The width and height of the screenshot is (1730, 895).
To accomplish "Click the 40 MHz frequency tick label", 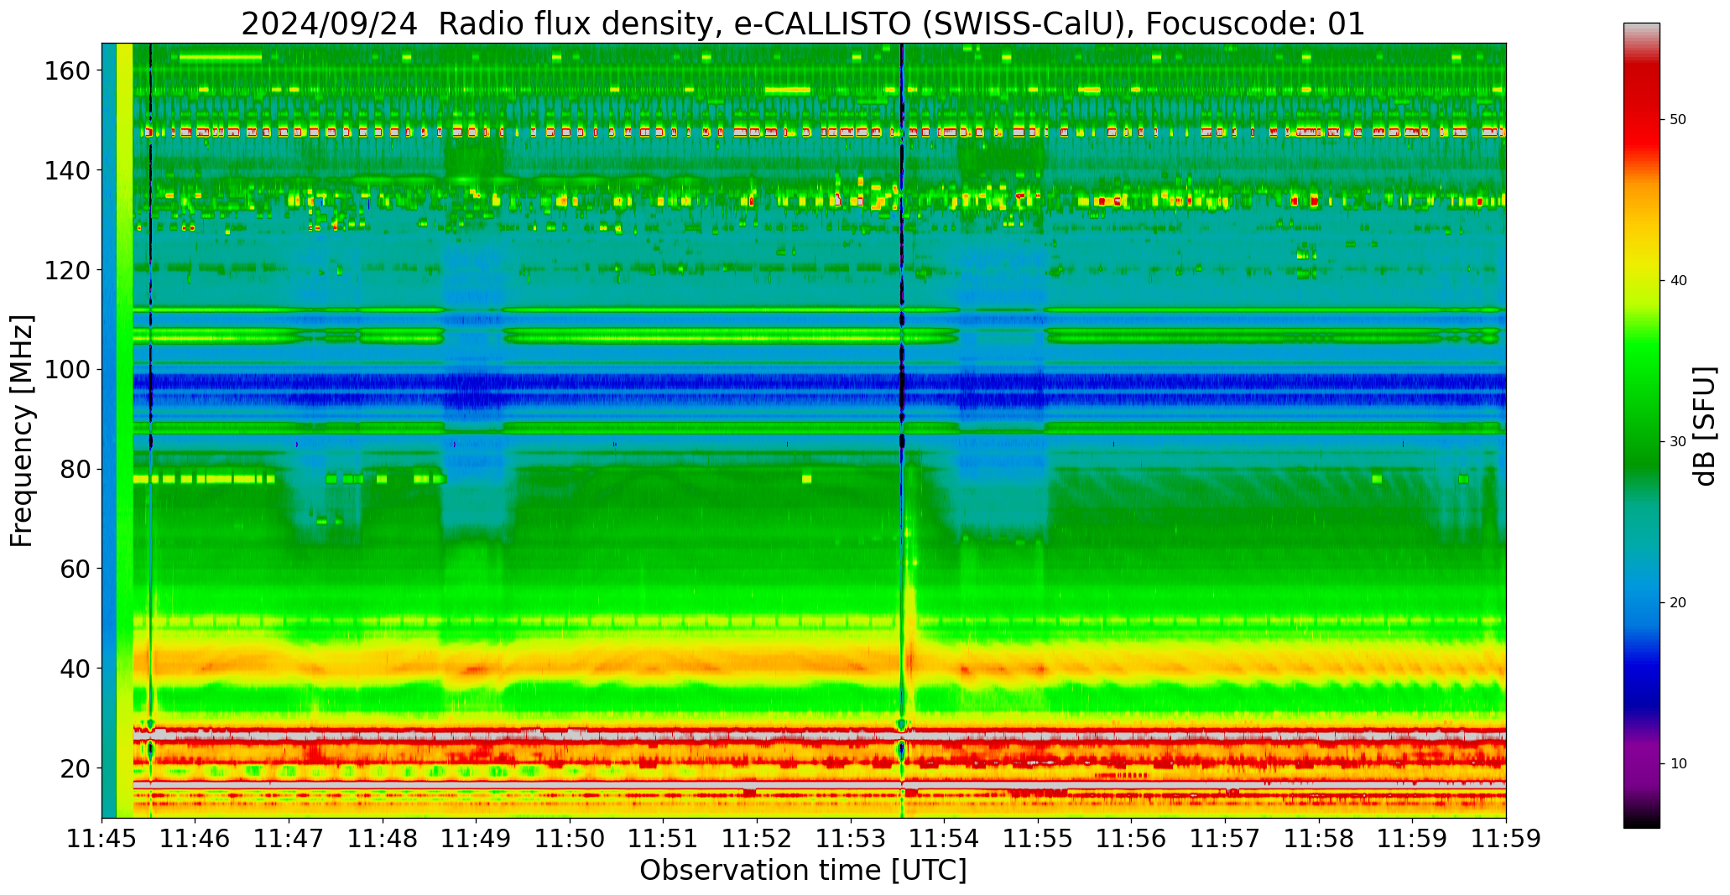I will (75, 669).
